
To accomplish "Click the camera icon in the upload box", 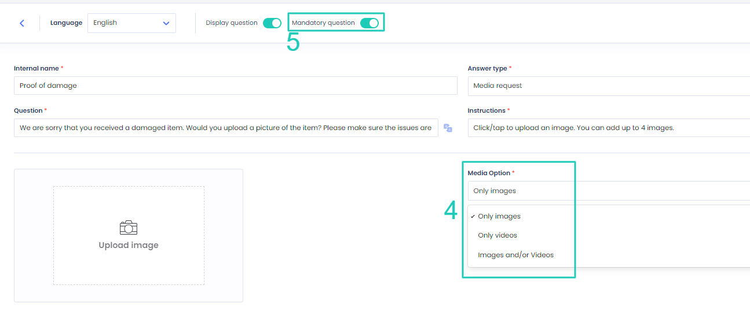I will 129,227.
